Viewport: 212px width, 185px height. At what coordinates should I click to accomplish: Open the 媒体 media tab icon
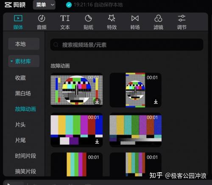[x=18, y=18]
